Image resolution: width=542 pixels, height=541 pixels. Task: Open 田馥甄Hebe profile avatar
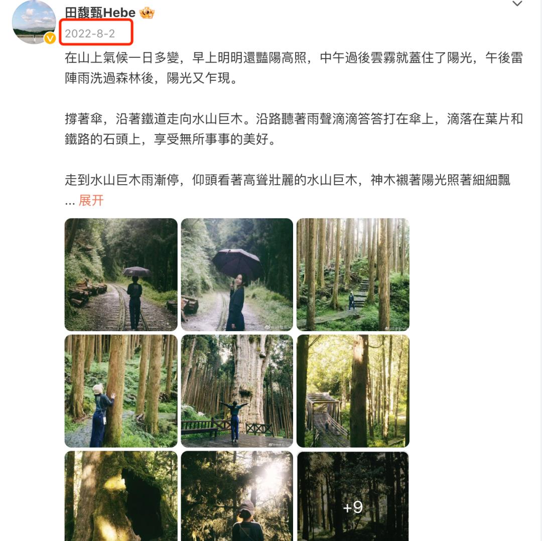(34, 22)
